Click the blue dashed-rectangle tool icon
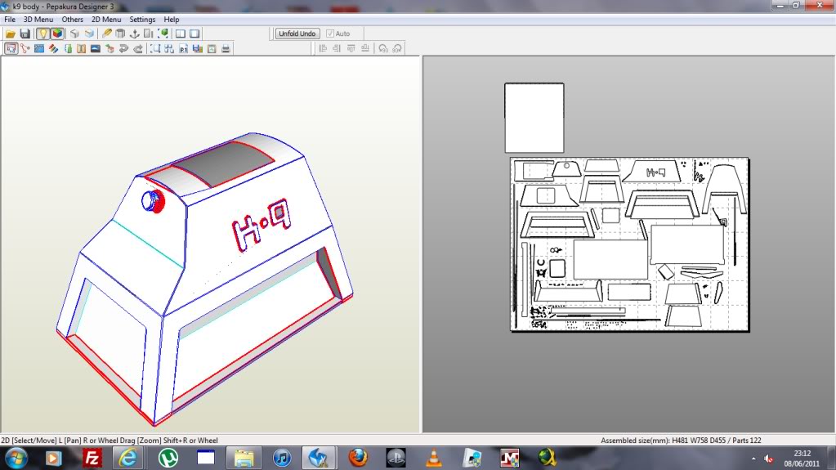Image resolution: width=836 pixels, height=470 pixels. click(39, 48)
